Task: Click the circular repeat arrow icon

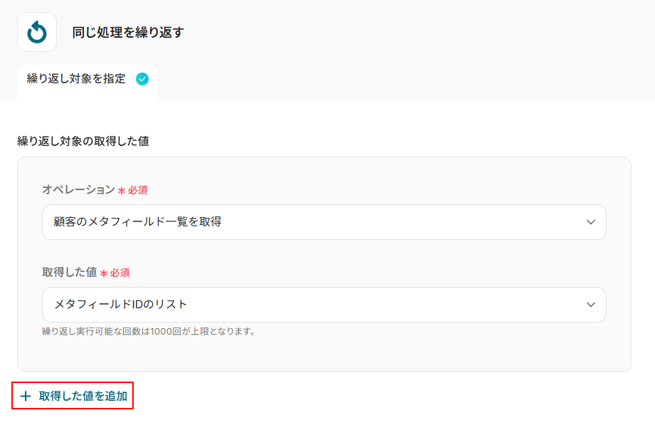Action: (37, 32)
